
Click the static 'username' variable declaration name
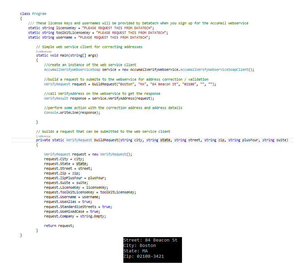pos(64,37)
